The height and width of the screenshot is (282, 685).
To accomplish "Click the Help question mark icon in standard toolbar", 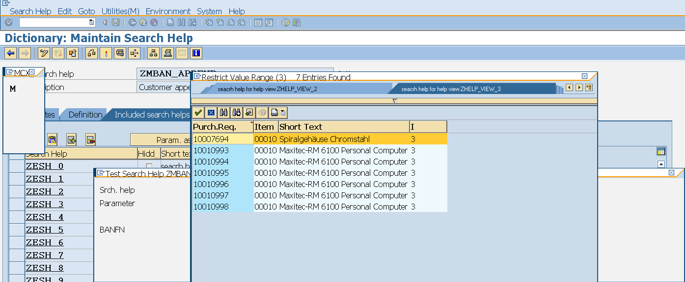I will click(285, 22).
